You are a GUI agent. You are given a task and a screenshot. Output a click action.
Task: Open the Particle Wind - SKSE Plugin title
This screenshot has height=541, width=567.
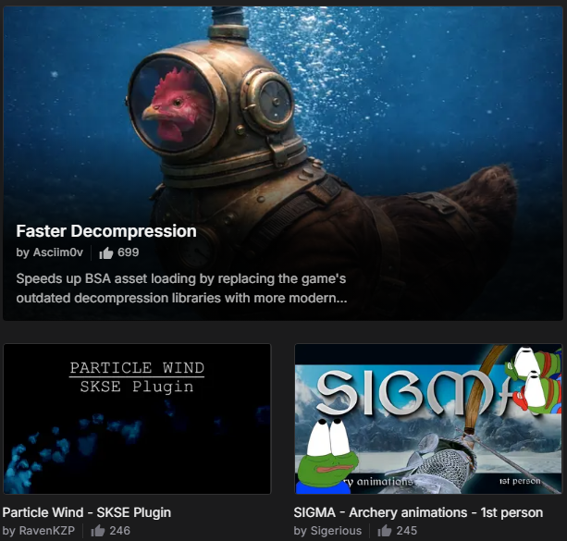[x=87, y=512]
